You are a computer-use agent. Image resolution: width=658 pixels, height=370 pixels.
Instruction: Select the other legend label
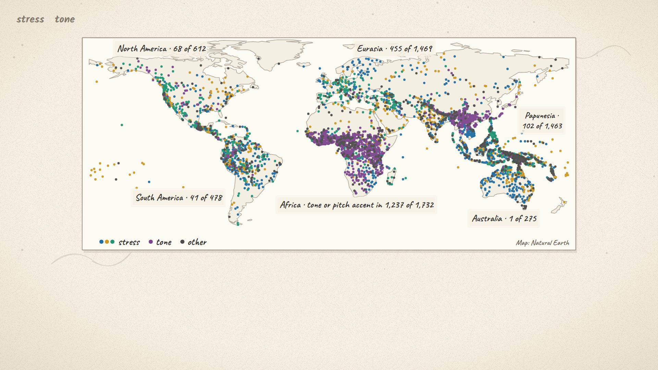coord(197,242)
